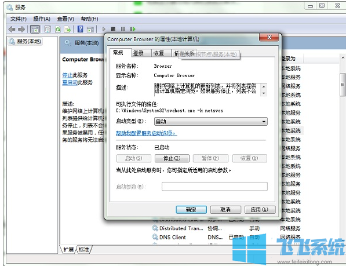346x266 pixels.
Task: Go forward with the toolbar forward arrow
Action: click(21, 29)
